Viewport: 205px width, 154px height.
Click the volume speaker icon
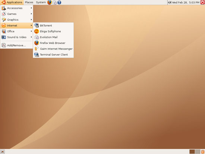point(170,2)
